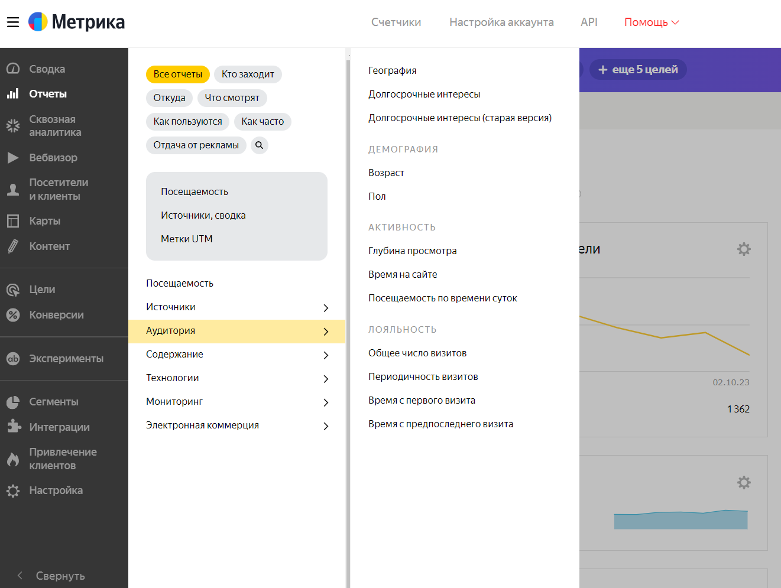Click the Yandex Metrica logo
This screenshot has height=588, width=781.
(x=77, y=22)
